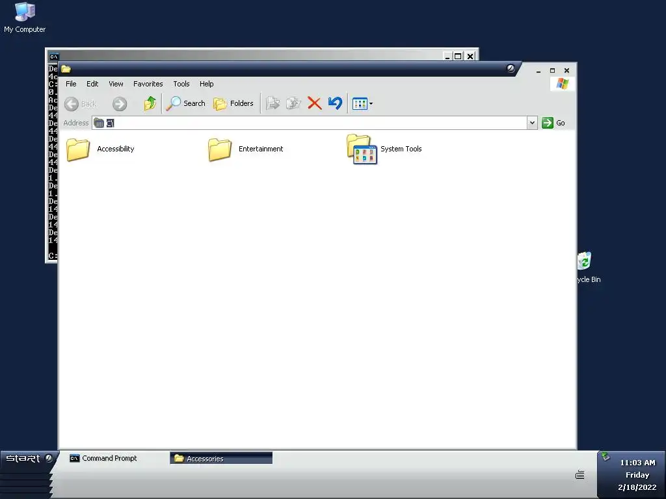Open the Help menu
The height and width of the screenshot is (499, 666).
[206, 84]
